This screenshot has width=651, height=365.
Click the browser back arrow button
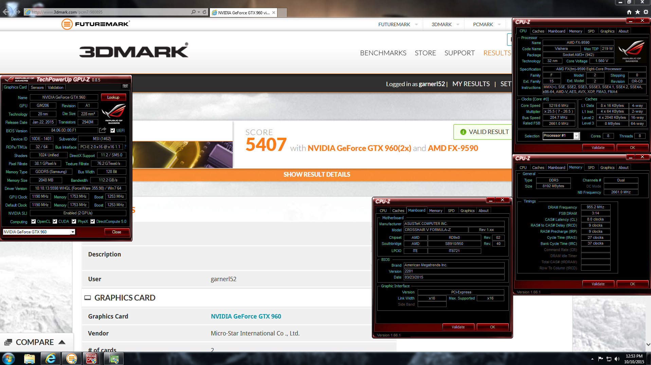click(x=6, y=12)
